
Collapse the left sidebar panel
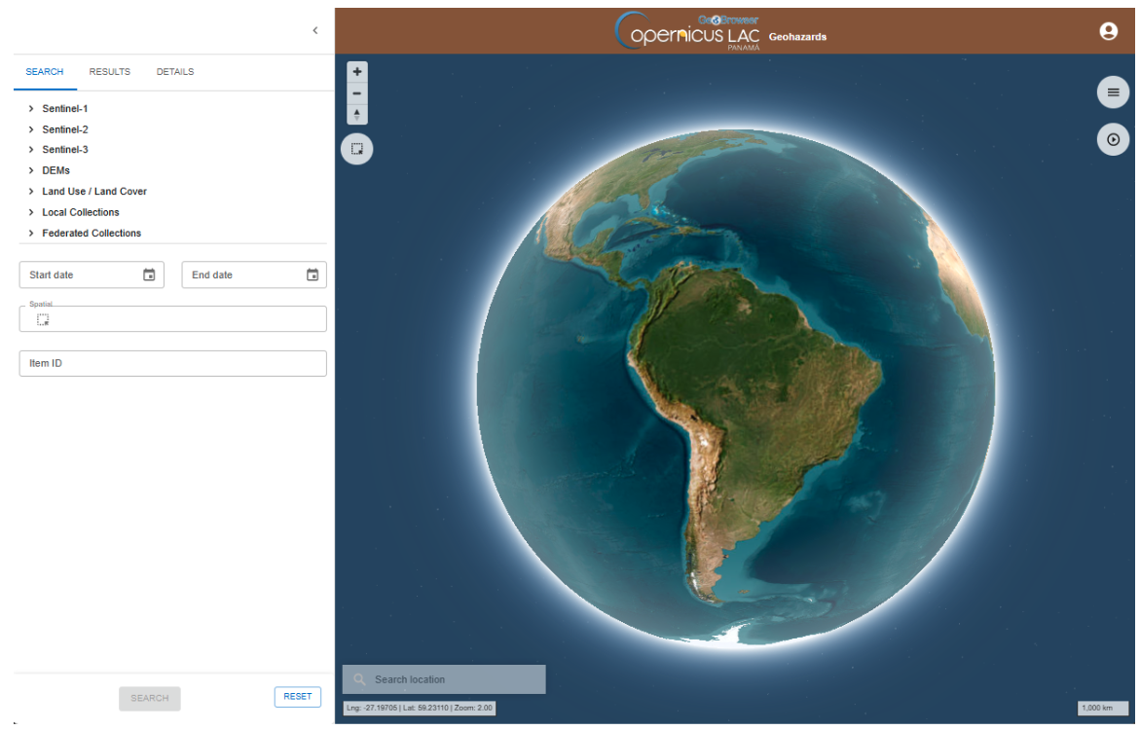click(x=314, y=31)
